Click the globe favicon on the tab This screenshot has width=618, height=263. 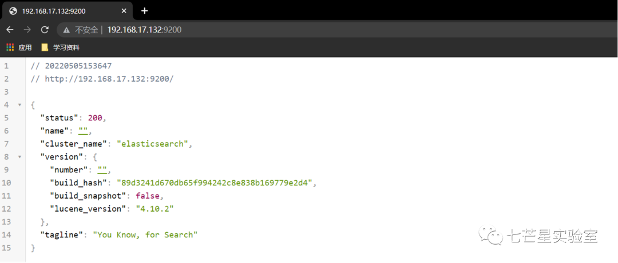(13, 11)
